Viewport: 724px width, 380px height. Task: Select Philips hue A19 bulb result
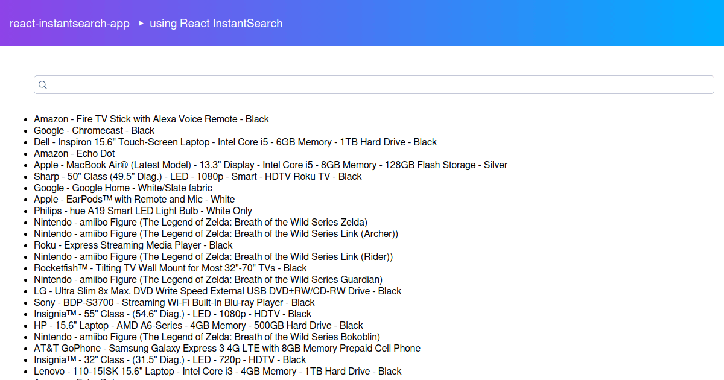143,211
